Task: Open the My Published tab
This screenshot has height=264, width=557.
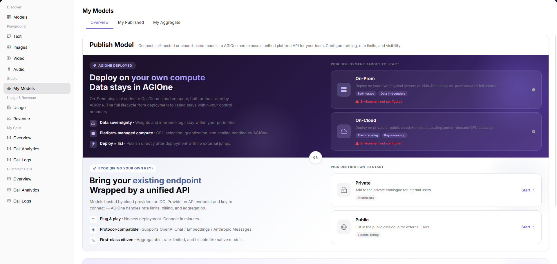Action: point(131,22)
